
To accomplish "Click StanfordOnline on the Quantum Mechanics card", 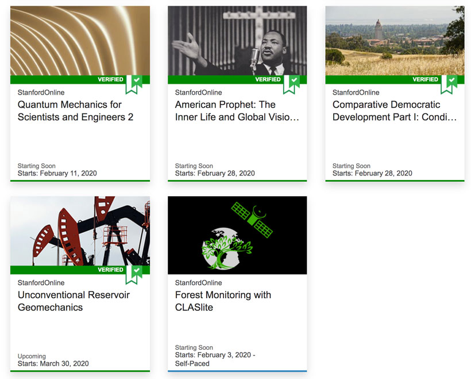I will 41,92.
